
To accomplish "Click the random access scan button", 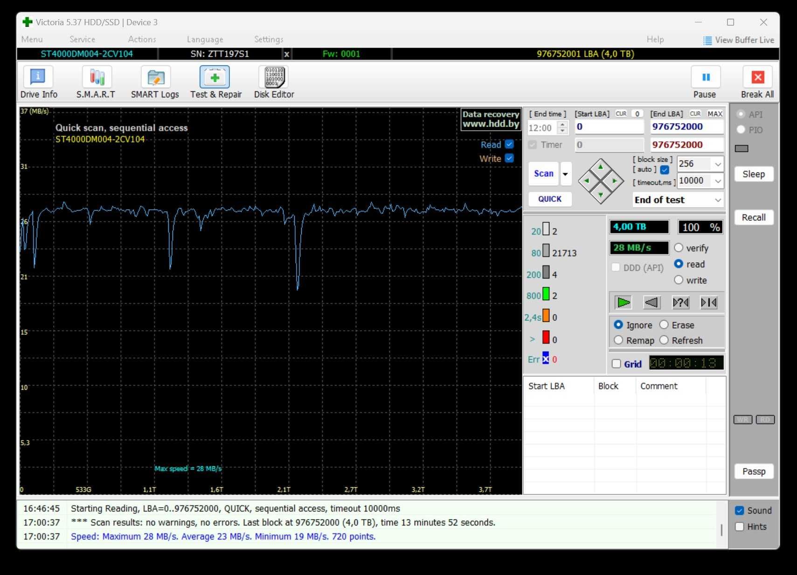I will [680, 303].
